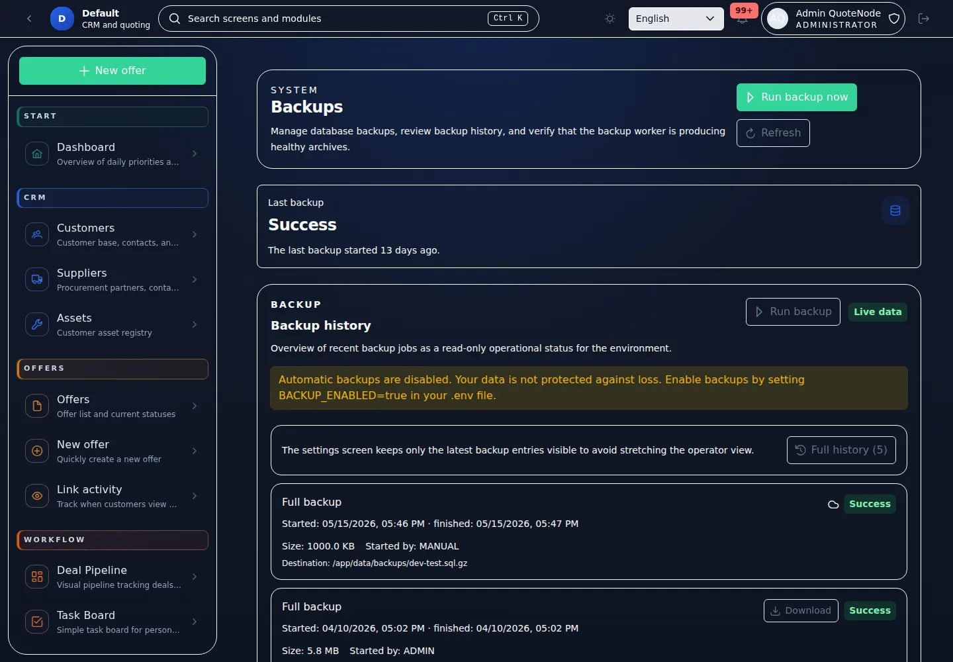
Task: Open the Customers menu item
Action: [x=113, y=234]
